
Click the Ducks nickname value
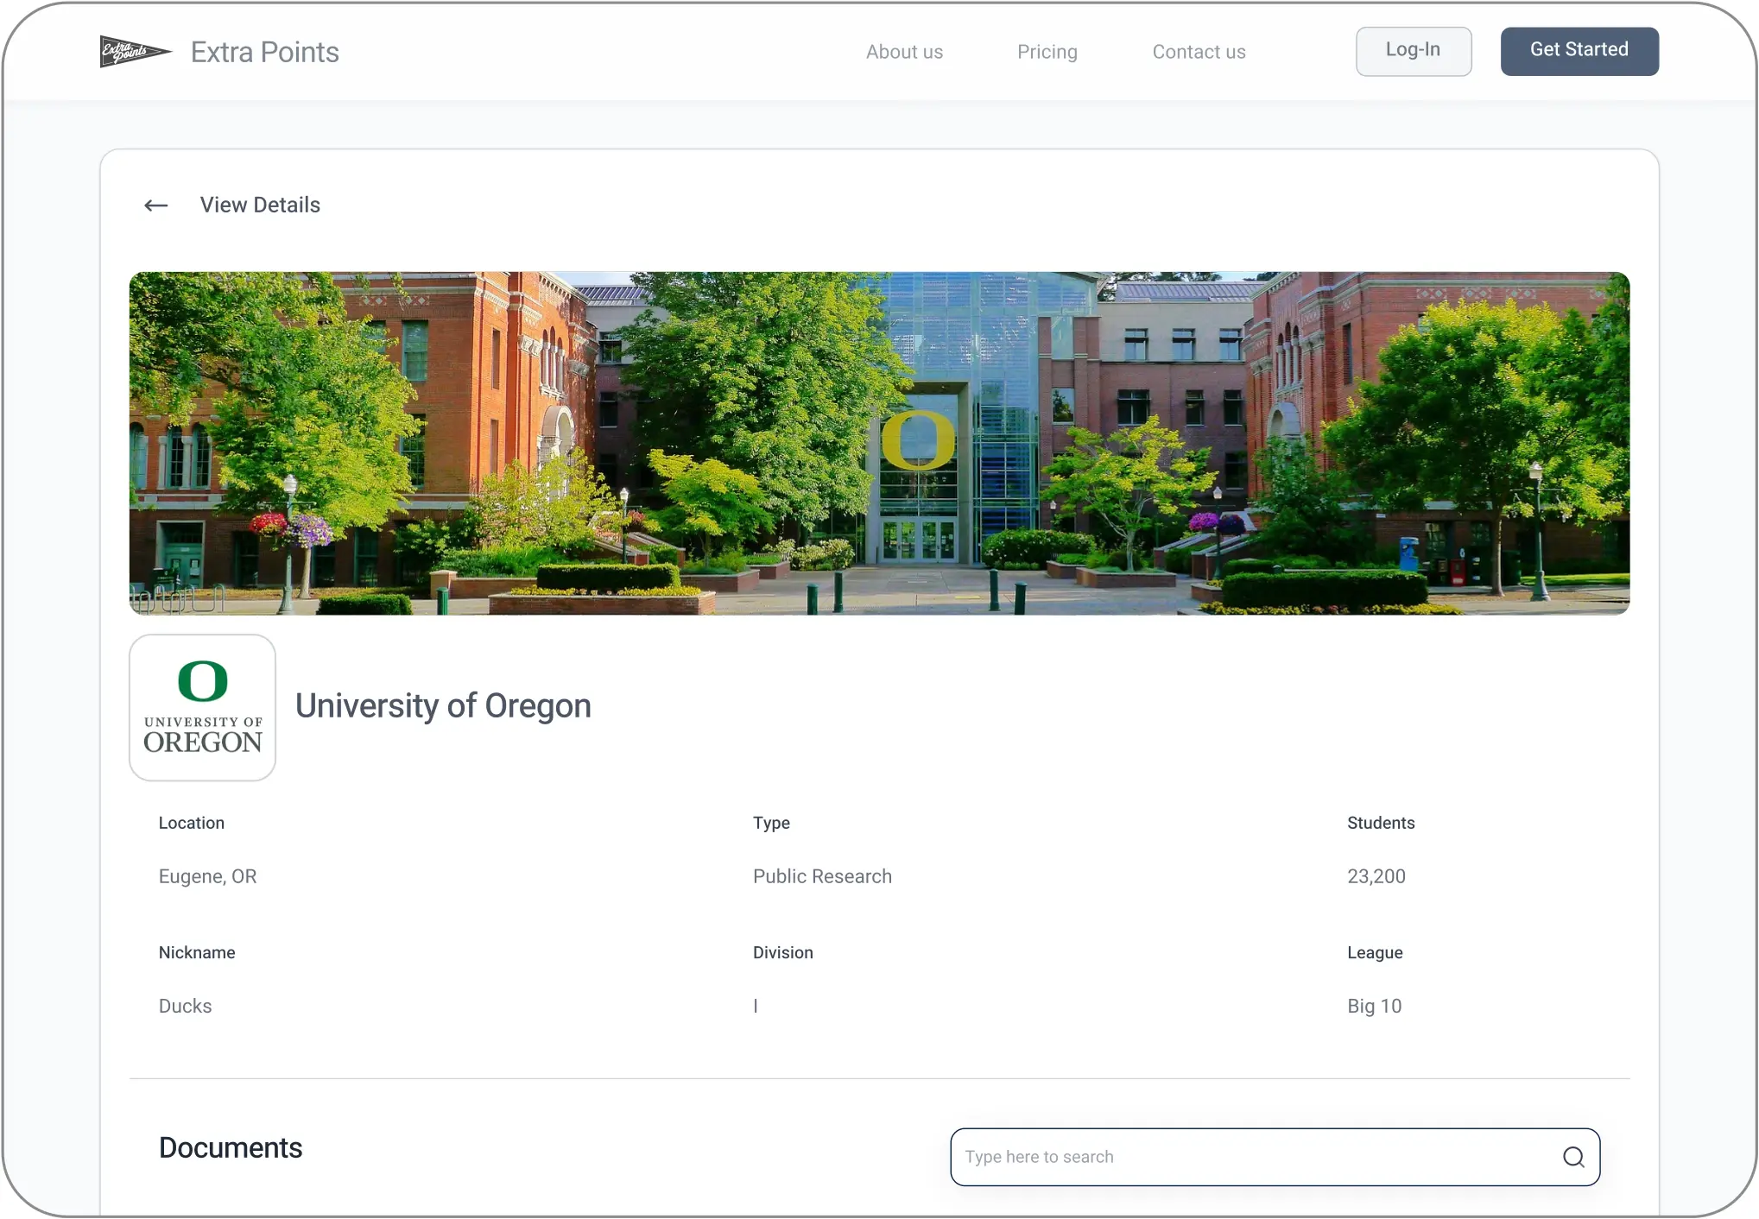(185, 1006)
